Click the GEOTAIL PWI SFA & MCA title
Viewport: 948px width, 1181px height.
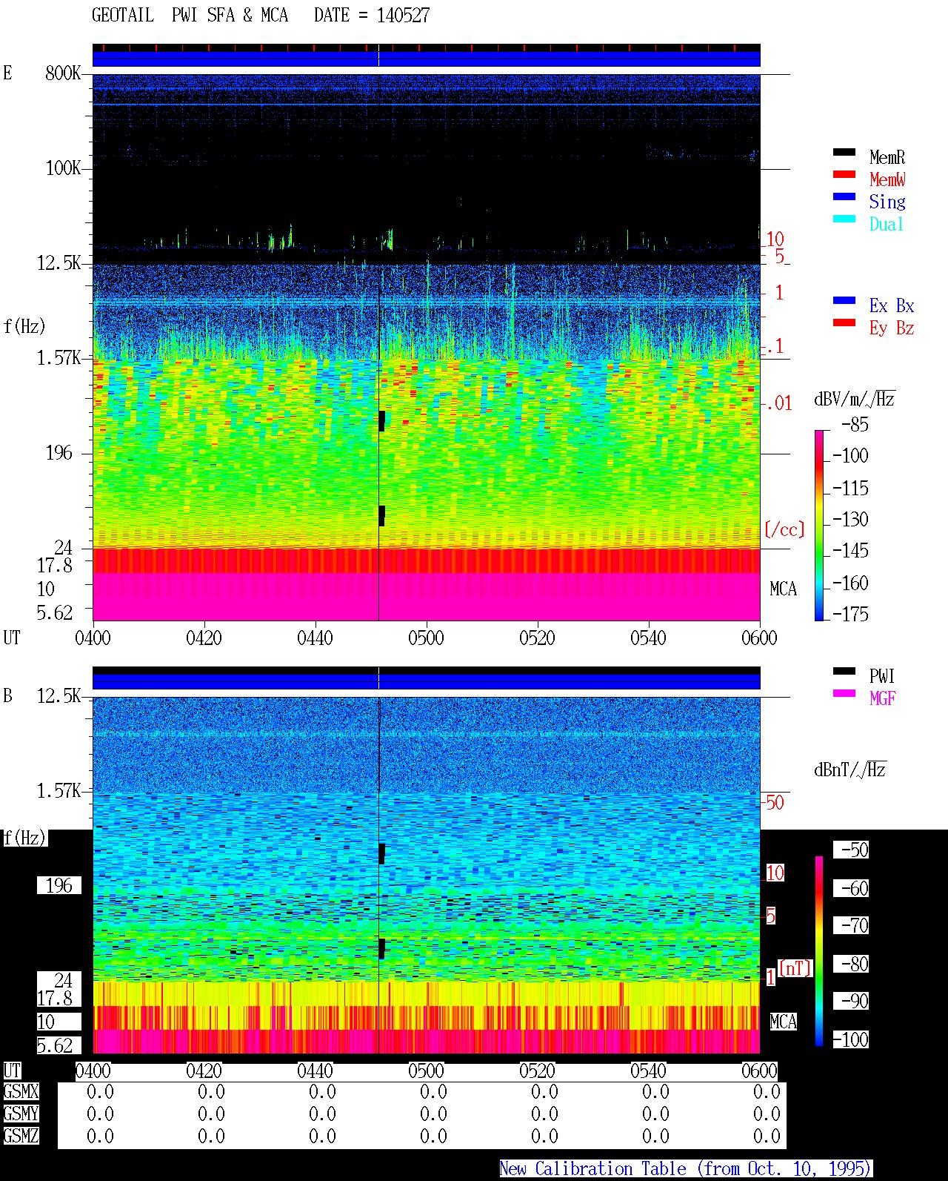click(190, 16)
